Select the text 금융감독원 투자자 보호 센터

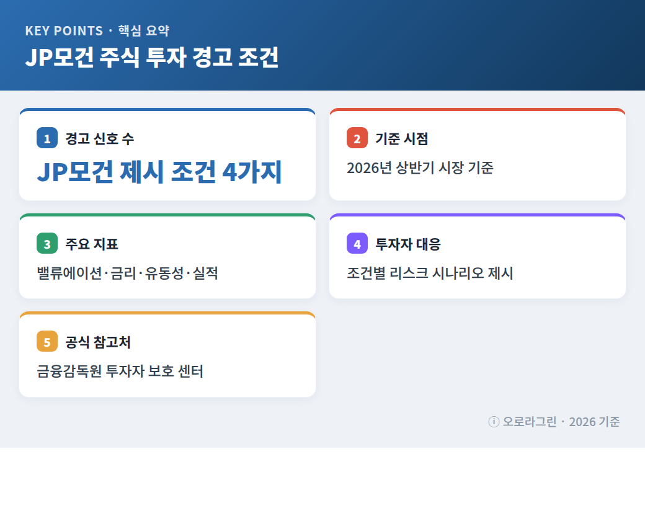[120, 371]
